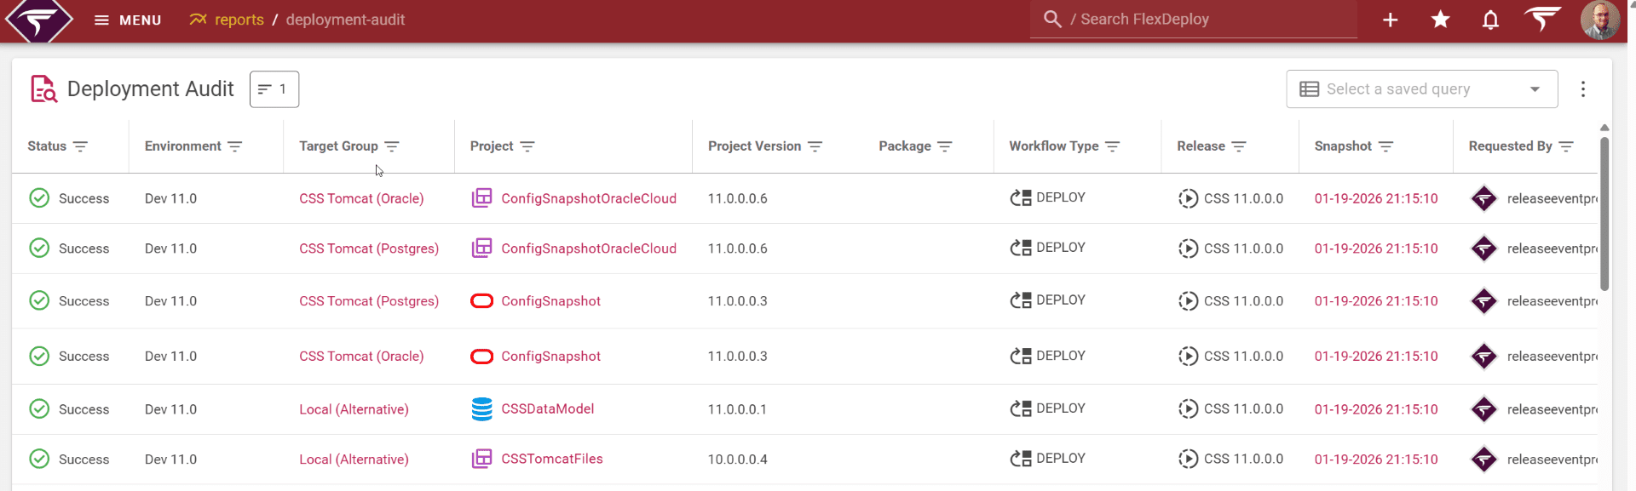Open notifications bell
Viewport: 1636px width, 491px height.
tap(1490, 20)
